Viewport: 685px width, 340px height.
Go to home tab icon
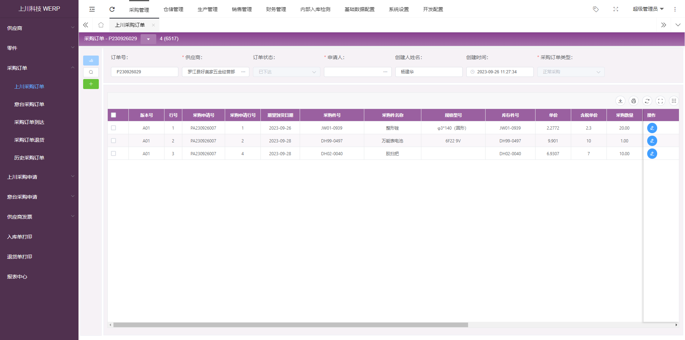101,25
